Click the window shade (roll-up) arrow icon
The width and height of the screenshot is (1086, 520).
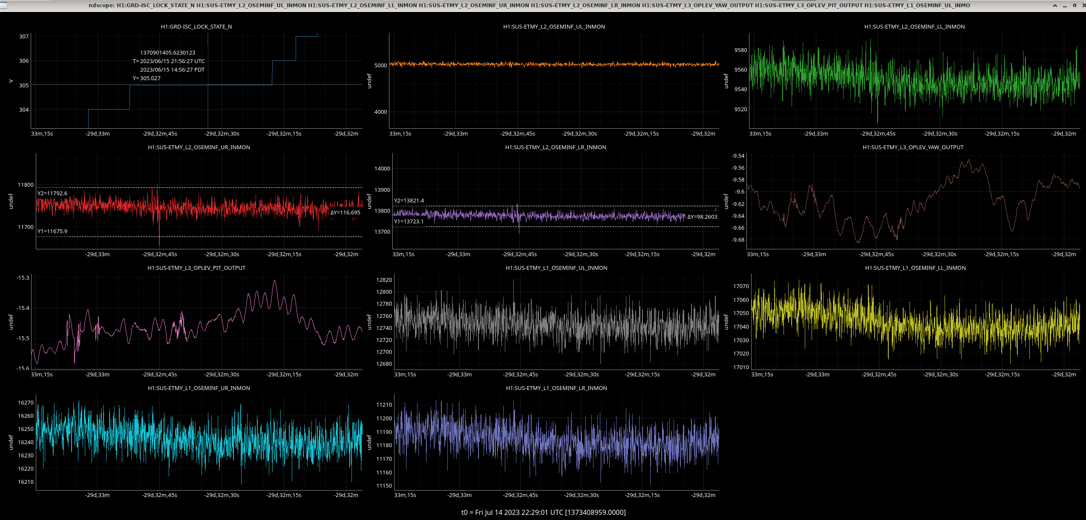1055,6
